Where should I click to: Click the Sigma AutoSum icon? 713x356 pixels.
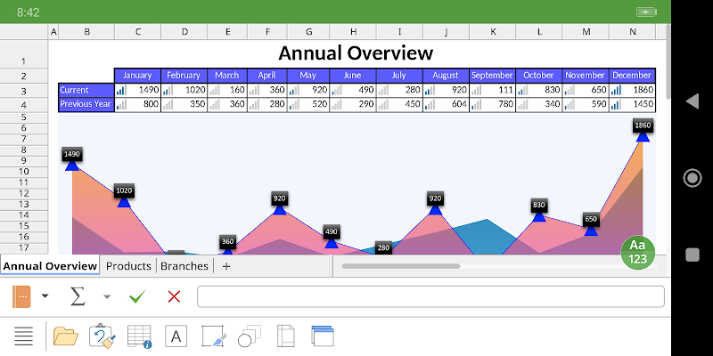click(78, 296)
